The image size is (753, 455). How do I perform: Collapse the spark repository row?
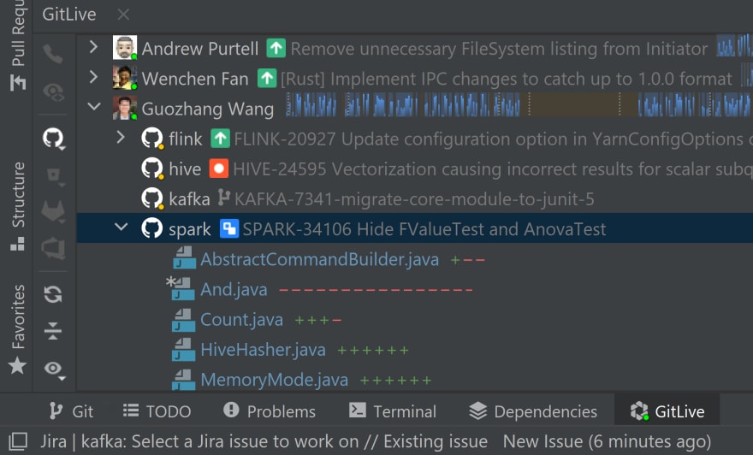pos(121,227)
